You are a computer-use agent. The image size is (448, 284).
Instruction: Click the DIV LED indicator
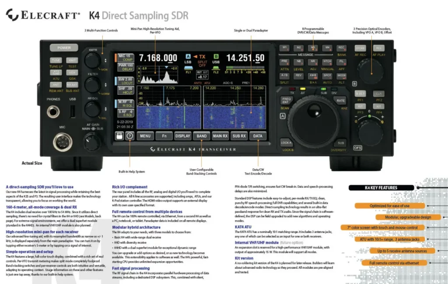pos(334,89)
